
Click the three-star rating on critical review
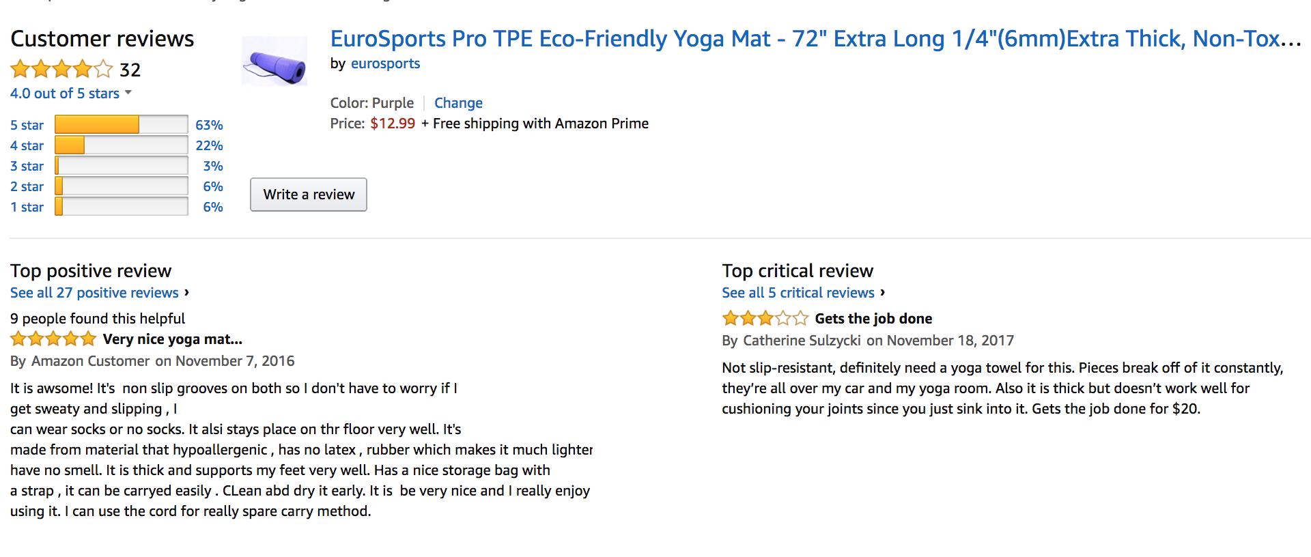point(765,319)
